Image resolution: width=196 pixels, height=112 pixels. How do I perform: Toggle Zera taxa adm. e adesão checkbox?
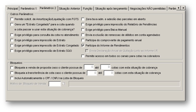click(x=83, y=19)
